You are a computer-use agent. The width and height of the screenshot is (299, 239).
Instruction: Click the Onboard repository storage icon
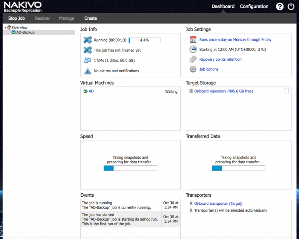pyautogui.click(x=191, y=91)
